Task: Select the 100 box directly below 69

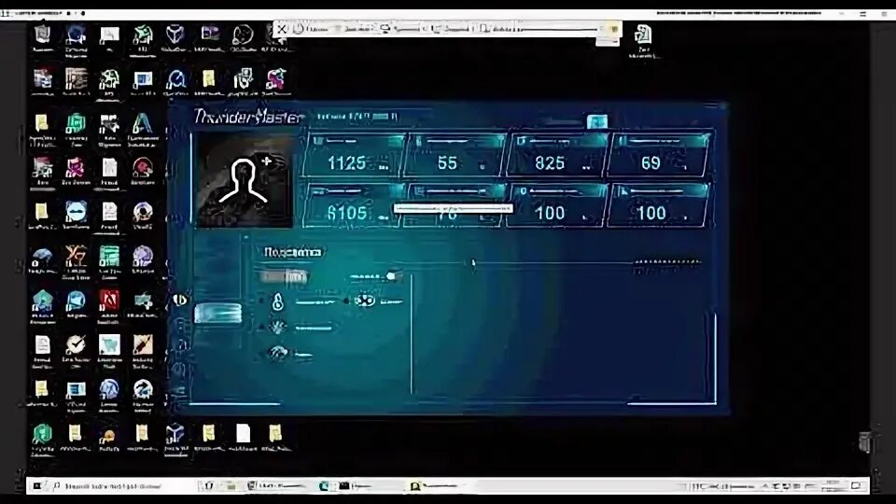Action: (x=657, y=205)
